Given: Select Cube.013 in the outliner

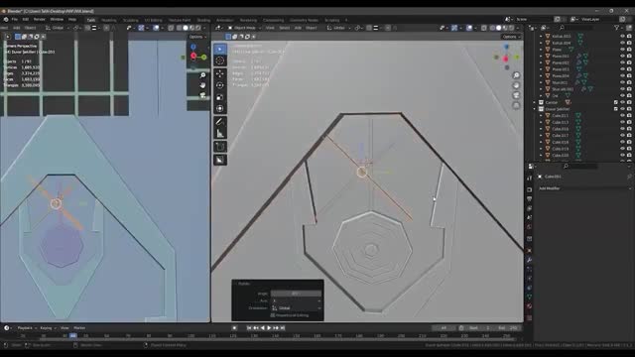Looking at the screenshot, I should (560, 122).
